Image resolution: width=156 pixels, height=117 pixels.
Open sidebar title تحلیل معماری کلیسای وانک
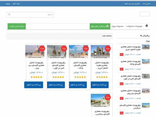point(131,63)
